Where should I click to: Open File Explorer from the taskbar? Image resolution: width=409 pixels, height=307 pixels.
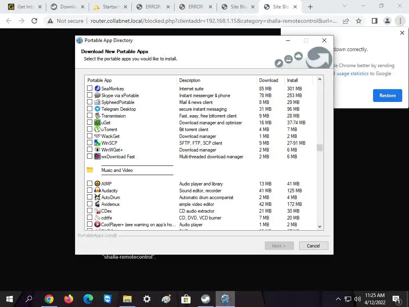127,299
